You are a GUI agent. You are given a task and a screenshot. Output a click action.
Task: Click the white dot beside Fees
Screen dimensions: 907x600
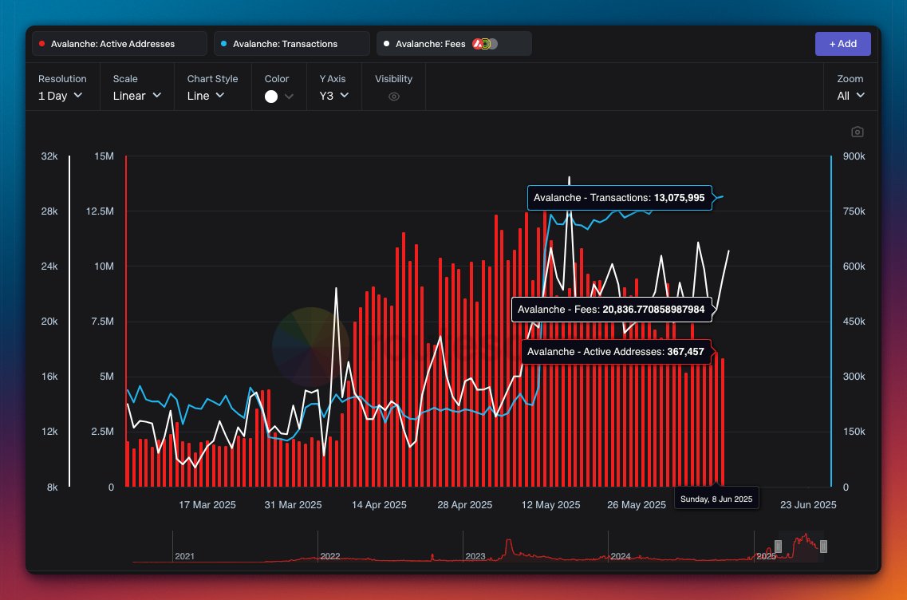(386, 44)
